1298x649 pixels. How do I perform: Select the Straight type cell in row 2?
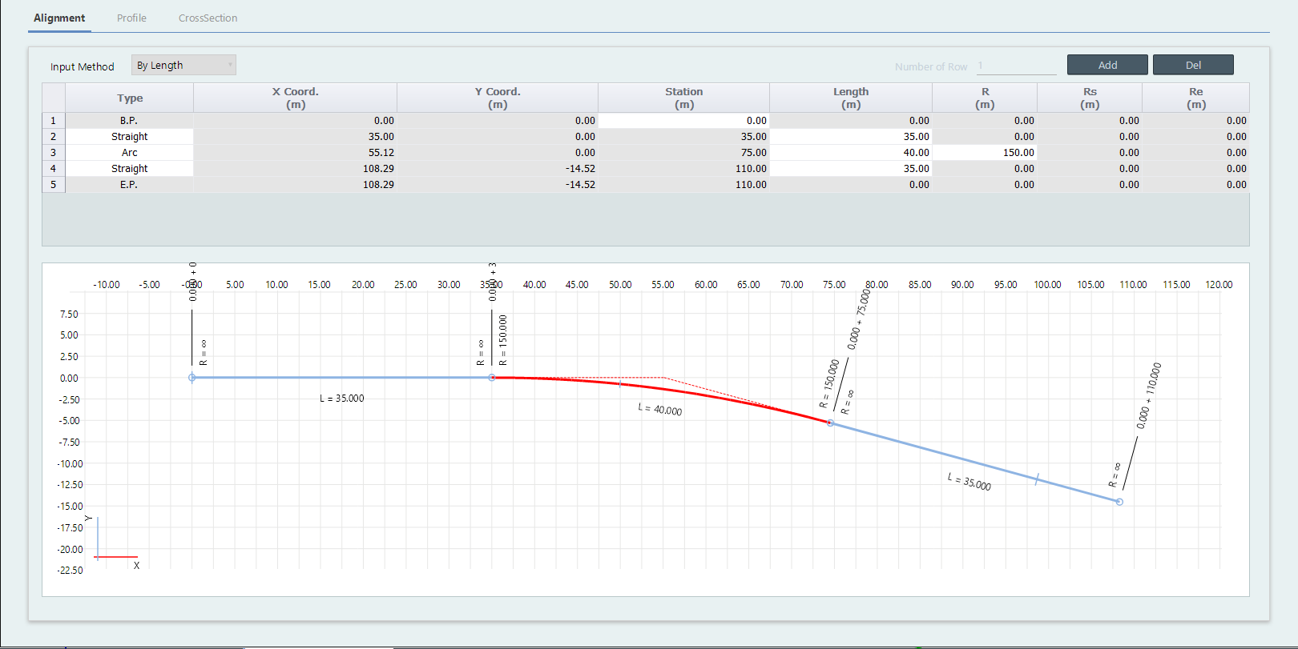(130, 137)
